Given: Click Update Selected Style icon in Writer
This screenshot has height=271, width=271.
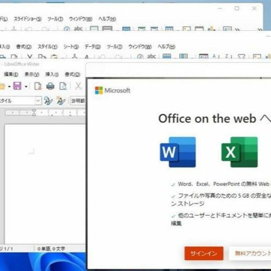Looking at the screenshot, I should 48,101.
